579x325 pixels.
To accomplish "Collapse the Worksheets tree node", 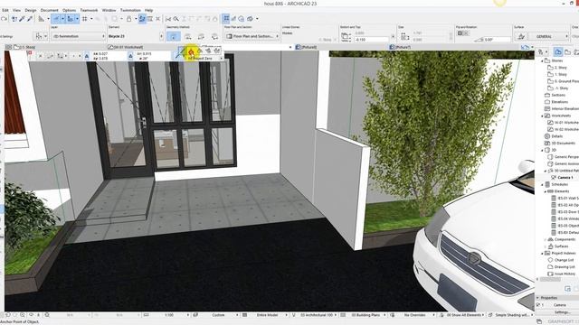I will click(543, 116).
